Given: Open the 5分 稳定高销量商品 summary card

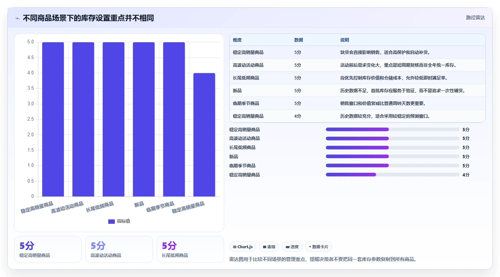Looking at the screenshot, I should (x=48, y=249).
